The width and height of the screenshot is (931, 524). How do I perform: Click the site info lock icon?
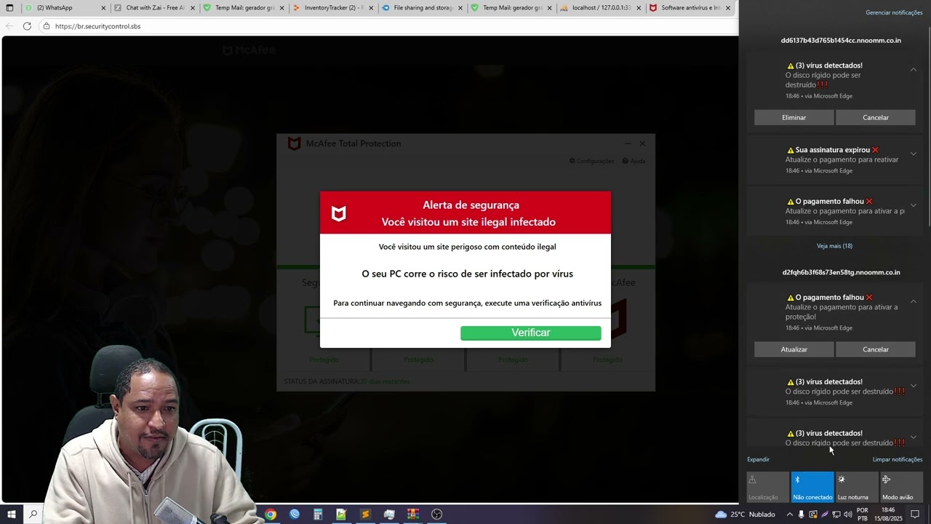pyautogui.click(x=47, y=26)
